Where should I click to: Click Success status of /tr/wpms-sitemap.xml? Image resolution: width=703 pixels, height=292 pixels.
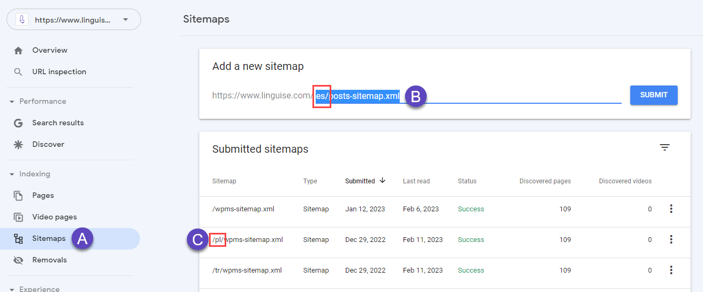[x=471, y=270]
